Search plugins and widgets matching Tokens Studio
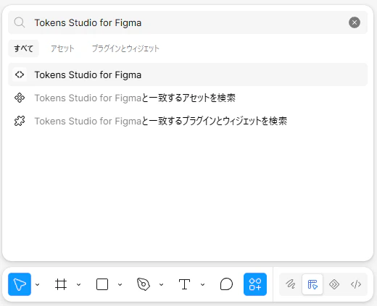377x306 pixels. coord(188,121)
